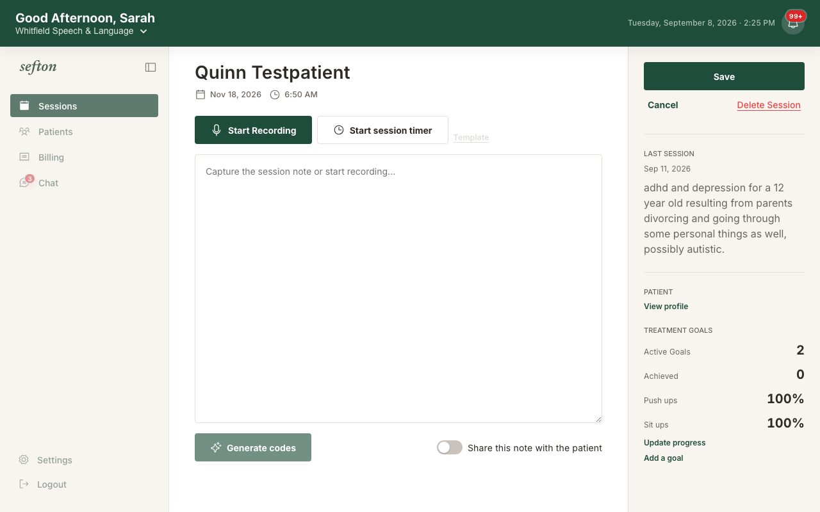Click the sefton logo
820x512 pixels.
click(38, 67)
